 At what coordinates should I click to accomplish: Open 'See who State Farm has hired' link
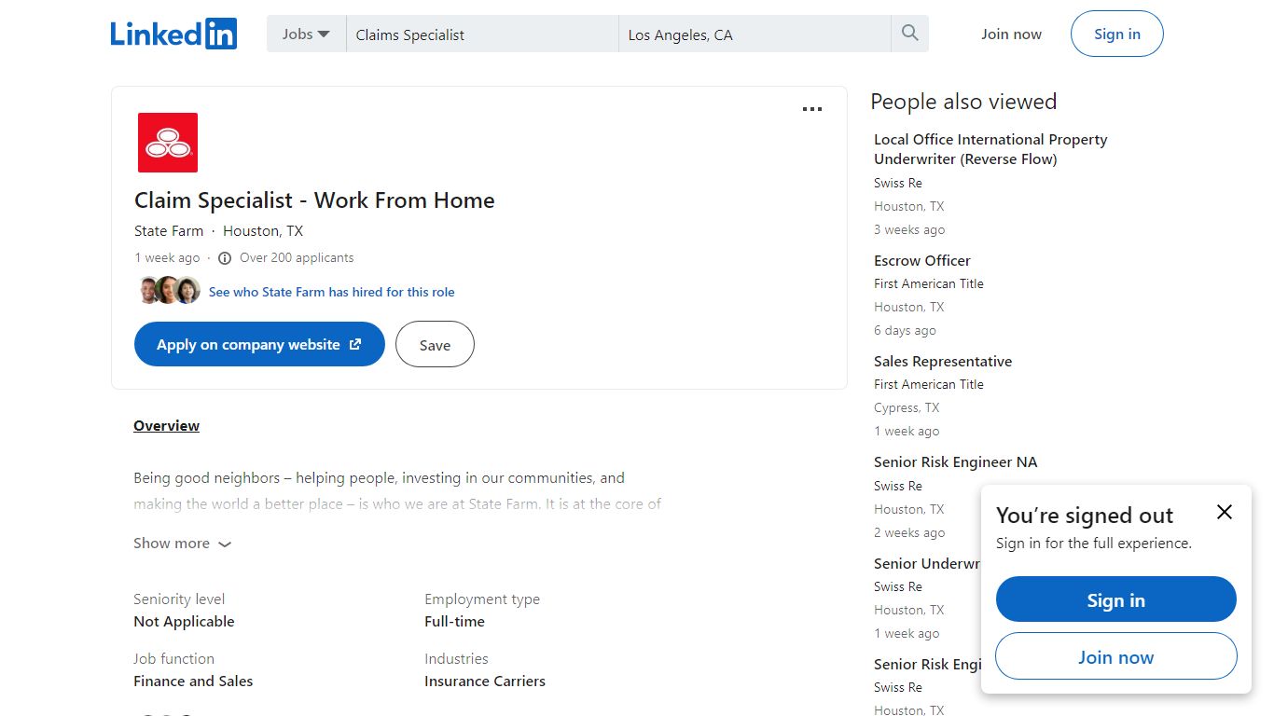(x=332, y=292)
